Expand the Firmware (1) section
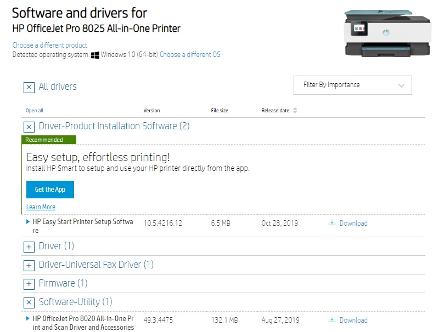Image resolution: width=439 pixels, height=332 pixels. pos(29,284)
